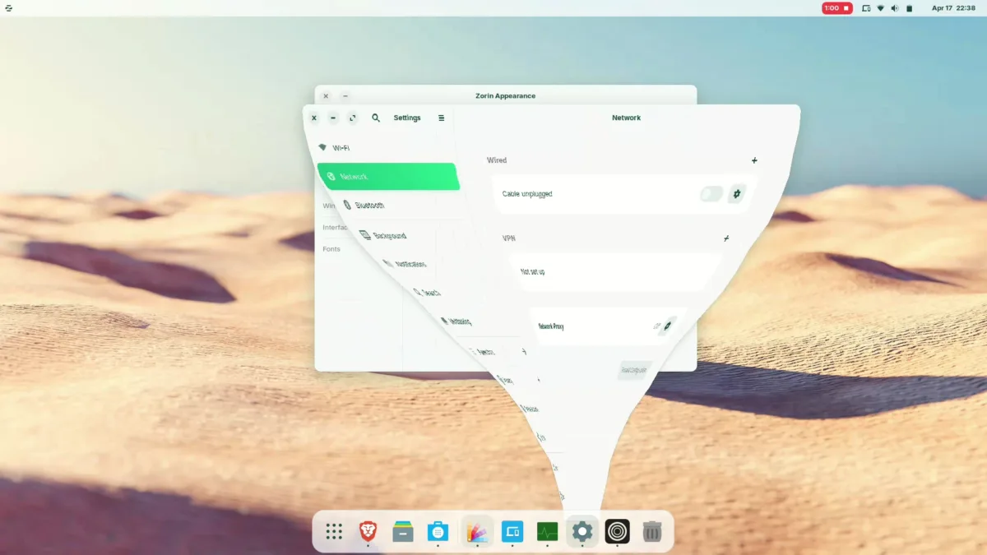
Task: Open the search icon in Settings header
Action: coord(376,118)
